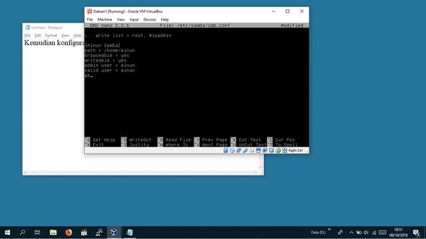
Task: Open the Data (D:) toolbar on taskbar
Action: pyautogui.click(x=318, y=232)
